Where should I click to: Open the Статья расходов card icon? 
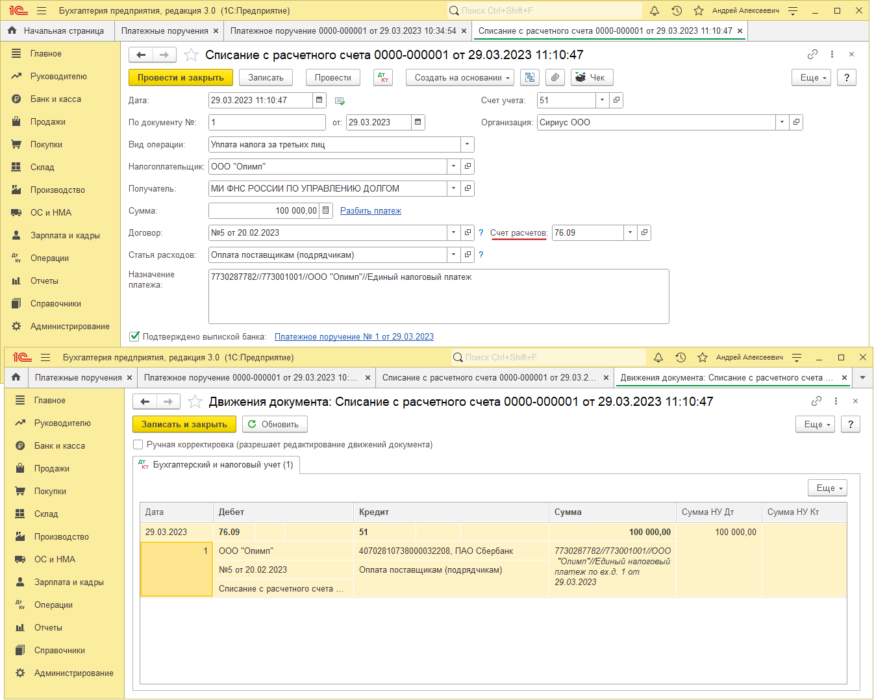pos(468,255)
